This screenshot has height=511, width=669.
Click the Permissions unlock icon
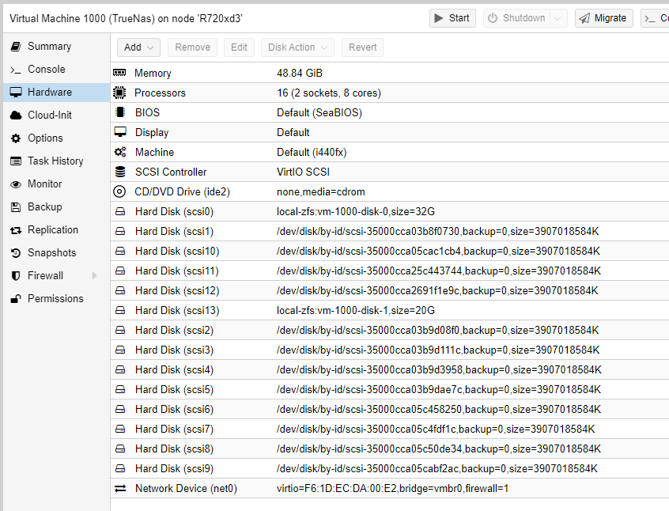click(x=16, y=299)
